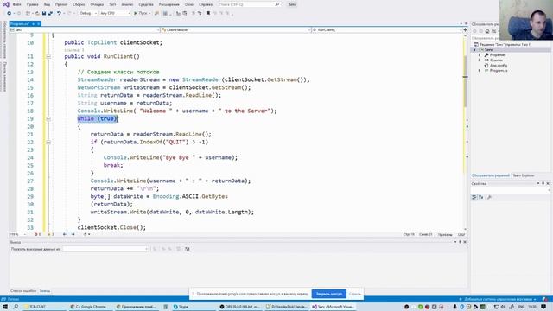Click the wrench property pages icon
The image size is (553, 311).
click(x=489, y=198)
